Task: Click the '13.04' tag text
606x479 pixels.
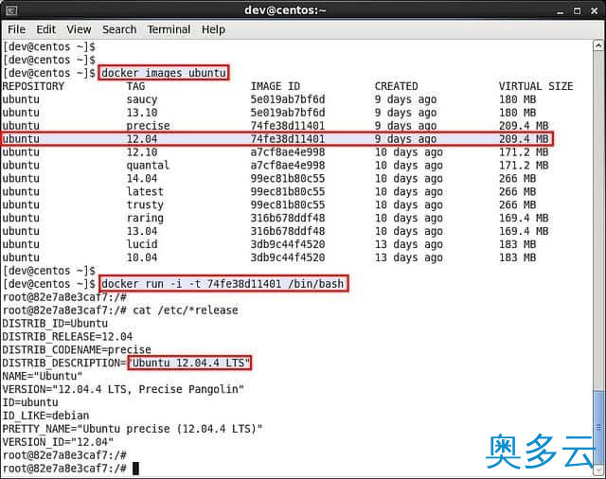Action: coord(142,231)
